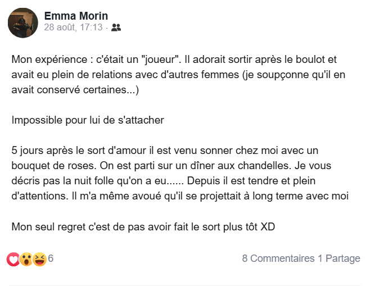Screen dimensions: 370x286
Task: Click the heart love reaction icon
Action: [13, 259]
